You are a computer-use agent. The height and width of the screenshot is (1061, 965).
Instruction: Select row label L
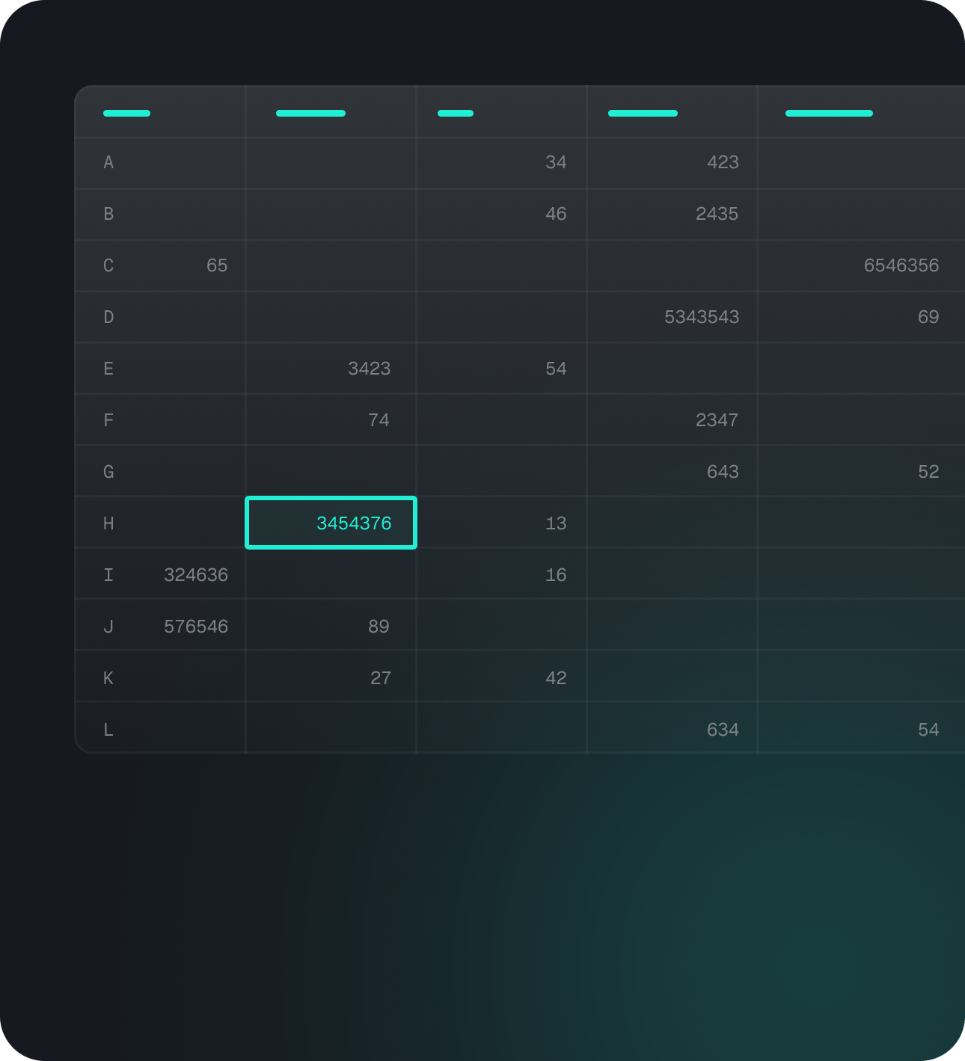click(108, 729)
